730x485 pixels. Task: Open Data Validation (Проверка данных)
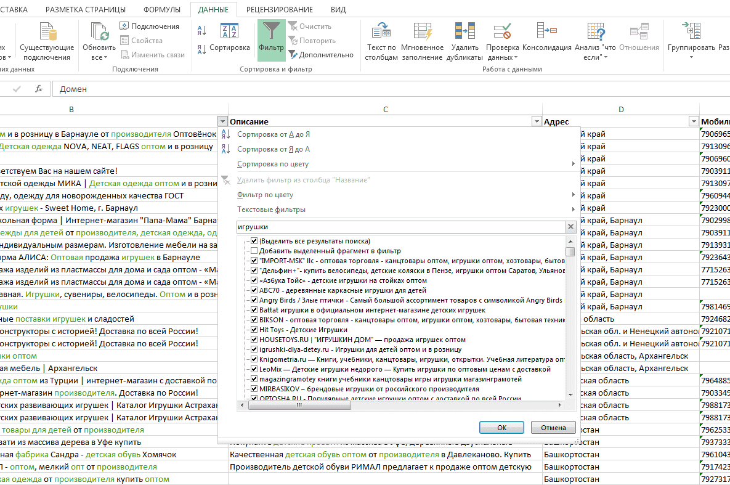(x=502, y=41)
